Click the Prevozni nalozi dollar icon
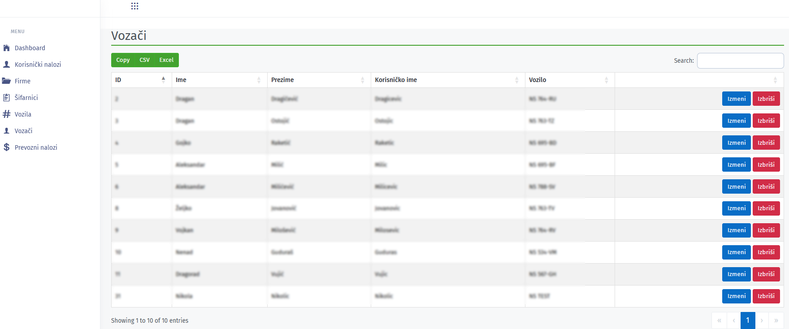Screen dimensions: 789x329 [7, 147]
